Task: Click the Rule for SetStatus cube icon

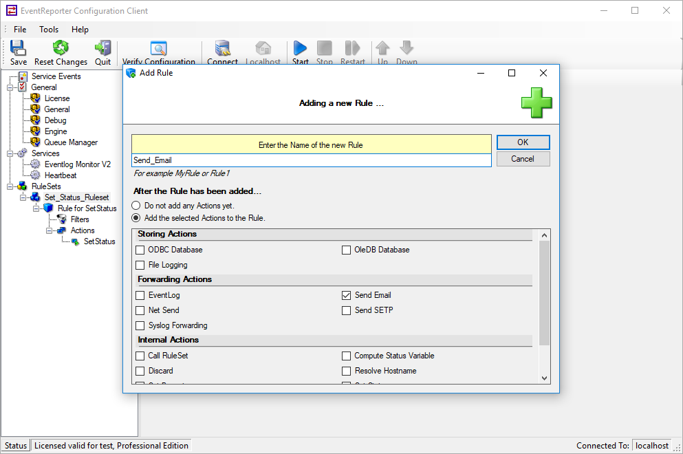Action: (48, 208)
